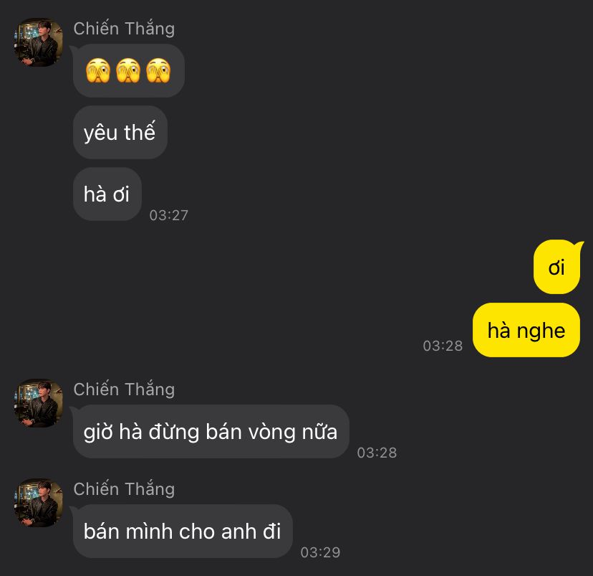Open the Chiến Thắng name above 'bán mình cho anh'
593x576 pixels.
click(x=124, y=489)
